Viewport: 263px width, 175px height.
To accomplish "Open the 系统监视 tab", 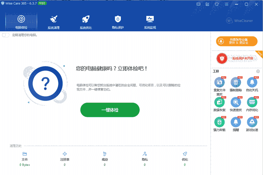I will pyautogui.click(x=150, y=22).
